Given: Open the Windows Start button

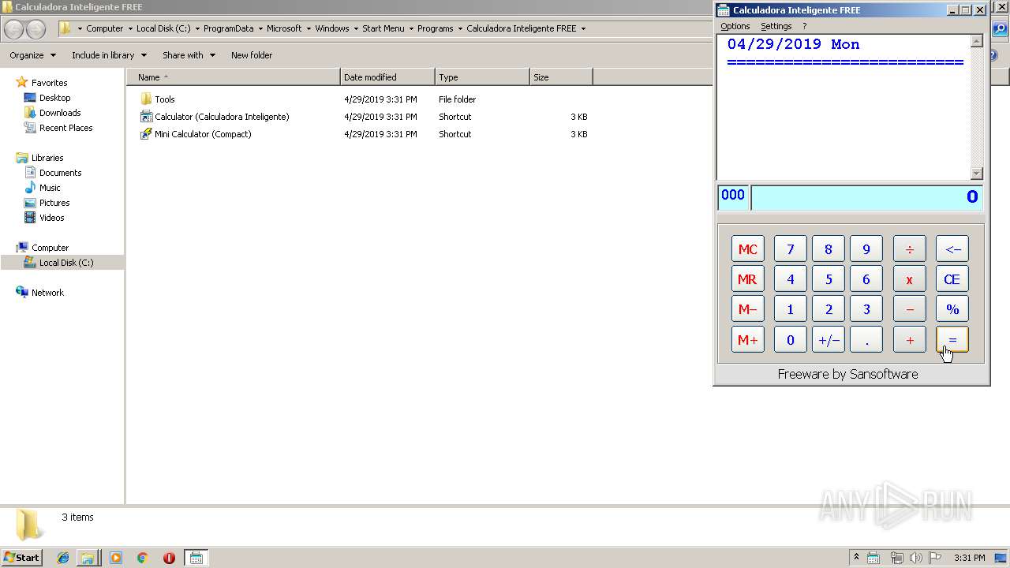Looking at the screenshot, I should [x=21, y=558].
